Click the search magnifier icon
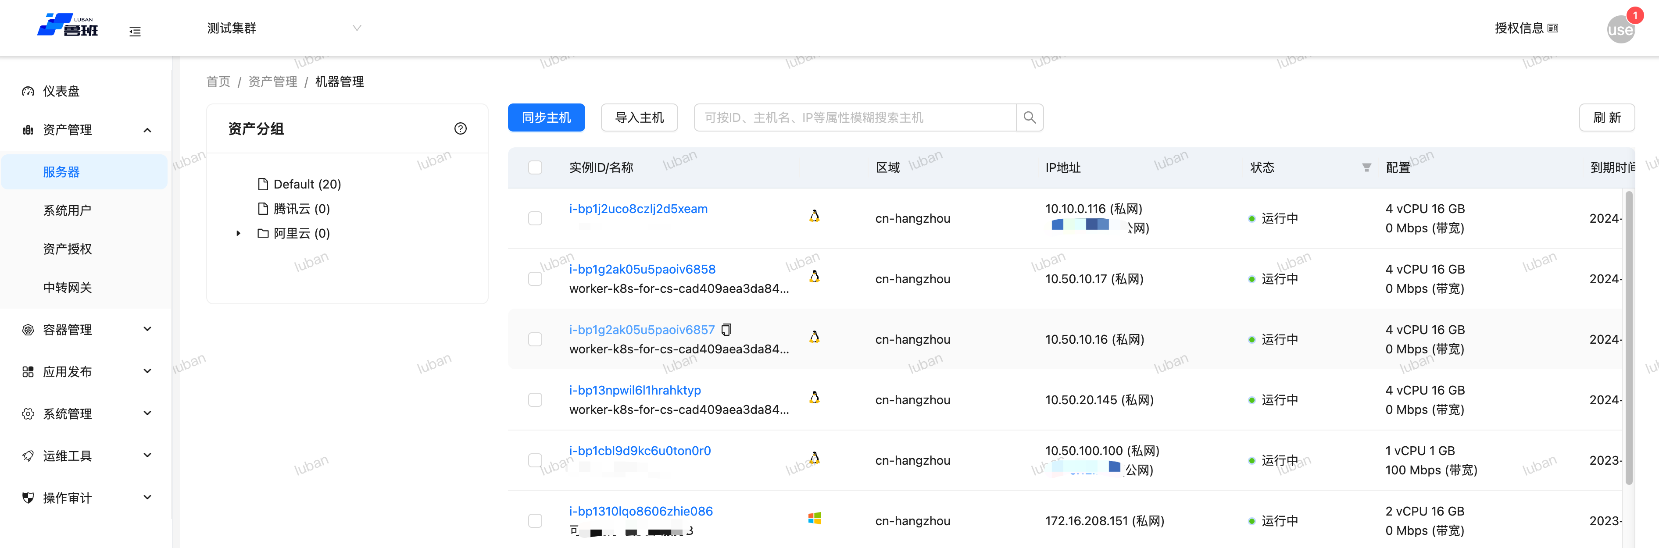The height and width of the screenshot is (548, 1659). point(1029,117)
